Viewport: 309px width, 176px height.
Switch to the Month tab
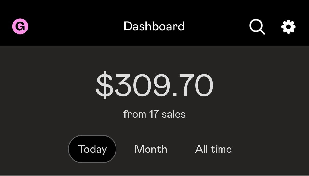click(151, 149)
